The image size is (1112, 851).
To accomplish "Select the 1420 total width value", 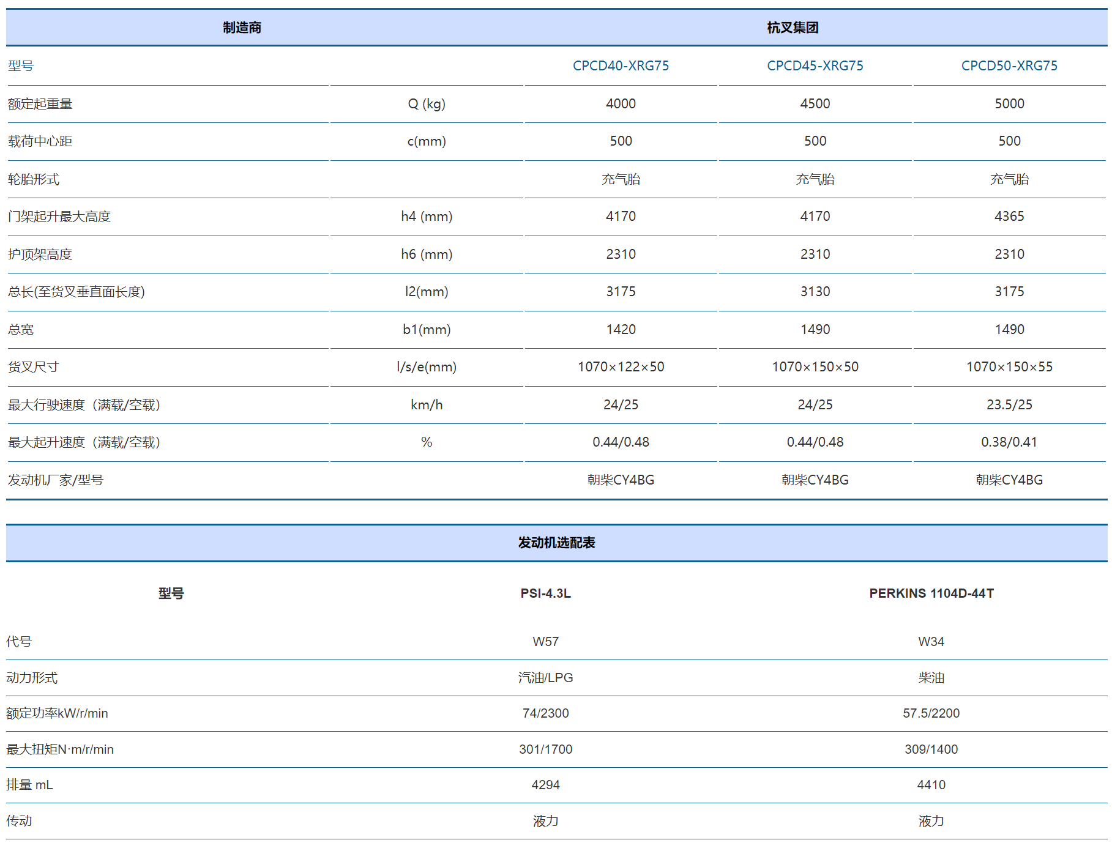I will 621,330.
